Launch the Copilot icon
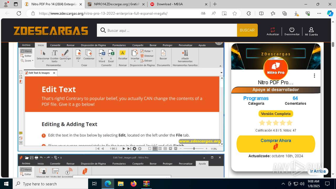This screenshot has height=189, width=336. [x=330, y=13]
